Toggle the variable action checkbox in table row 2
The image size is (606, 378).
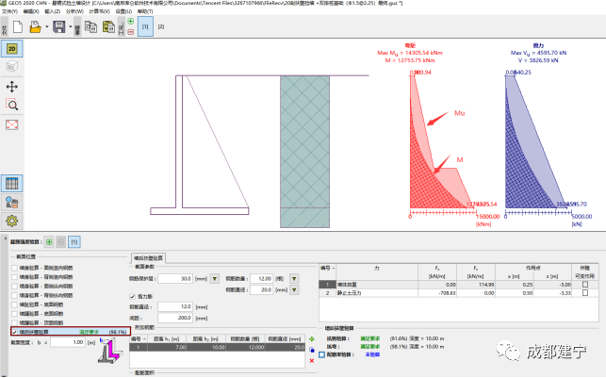(585, 293)
